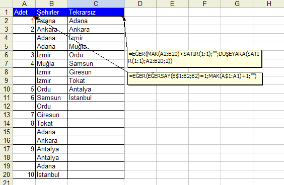Click "Ankara" in cell C3
The height and width of the screenshot is (185, 284).
[80, 29]
